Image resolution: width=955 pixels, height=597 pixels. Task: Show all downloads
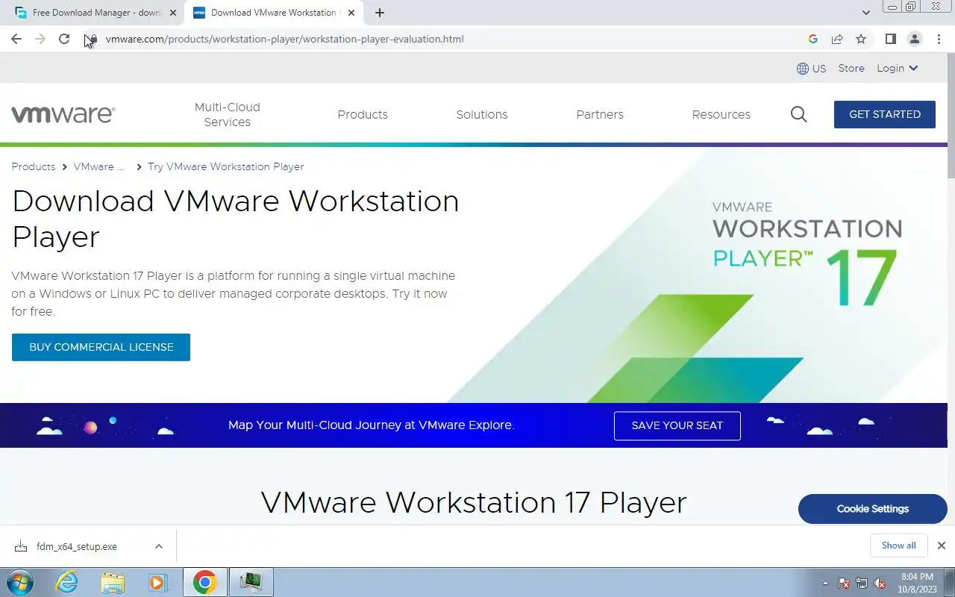point(898,546)
